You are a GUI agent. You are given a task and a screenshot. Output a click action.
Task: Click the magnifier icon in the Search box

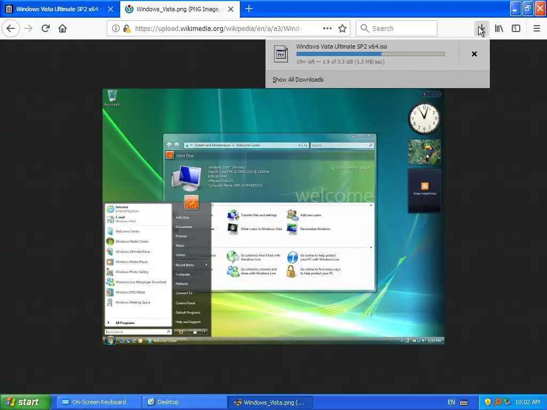coord(364,28)
